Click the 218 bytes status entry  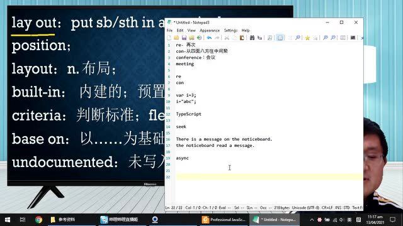[281, 208]
